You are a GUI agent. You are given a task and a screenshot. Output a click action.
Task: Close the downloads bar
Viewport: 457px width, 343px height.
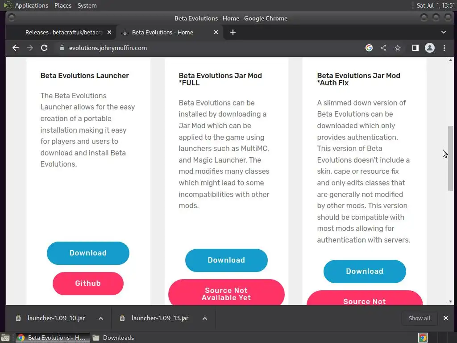coord(446,318)
